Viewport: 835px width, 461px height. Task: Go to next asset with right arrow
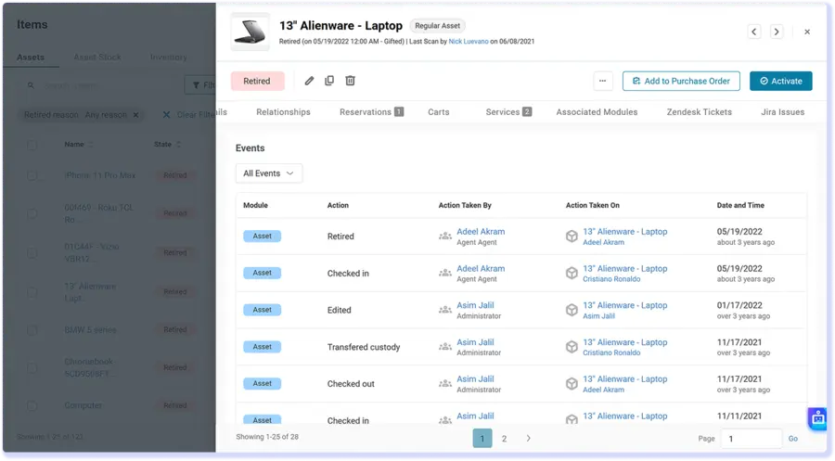coord(777,32)
